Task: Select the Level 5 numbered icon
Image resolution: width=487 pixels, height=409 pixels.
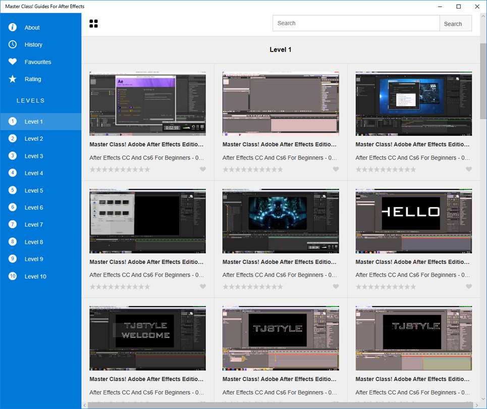Action: [x=13, y=190]
